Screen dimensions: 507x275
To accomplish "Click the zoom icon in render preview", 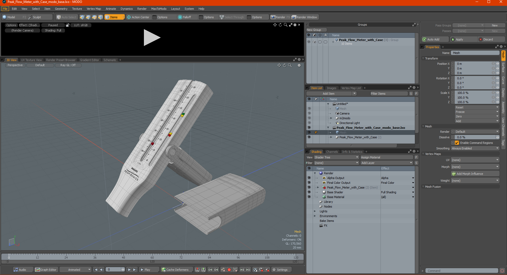I will (285, 25).
